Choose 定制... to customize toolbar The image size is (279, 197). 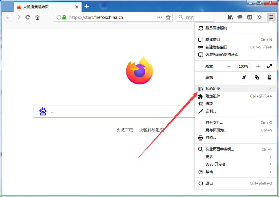click(235, 111)
